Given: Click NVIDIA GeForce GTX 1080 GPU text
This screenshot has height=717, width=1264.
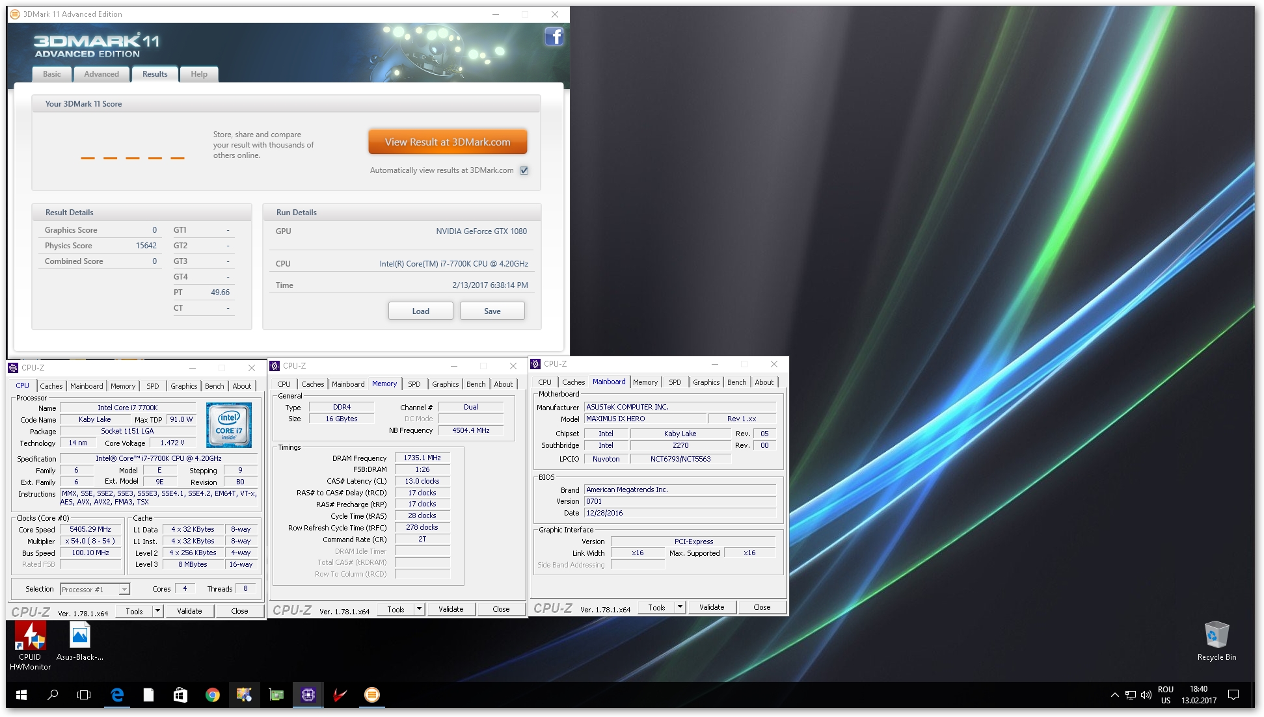Looking at the screenshot, I should [x=481, y=231].
